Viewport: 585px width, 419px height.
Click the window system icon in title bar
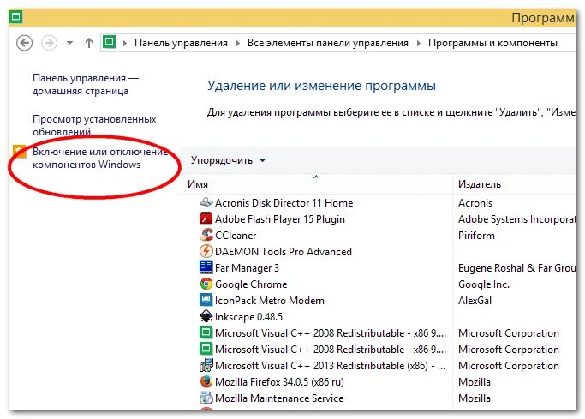coord(16,16)
